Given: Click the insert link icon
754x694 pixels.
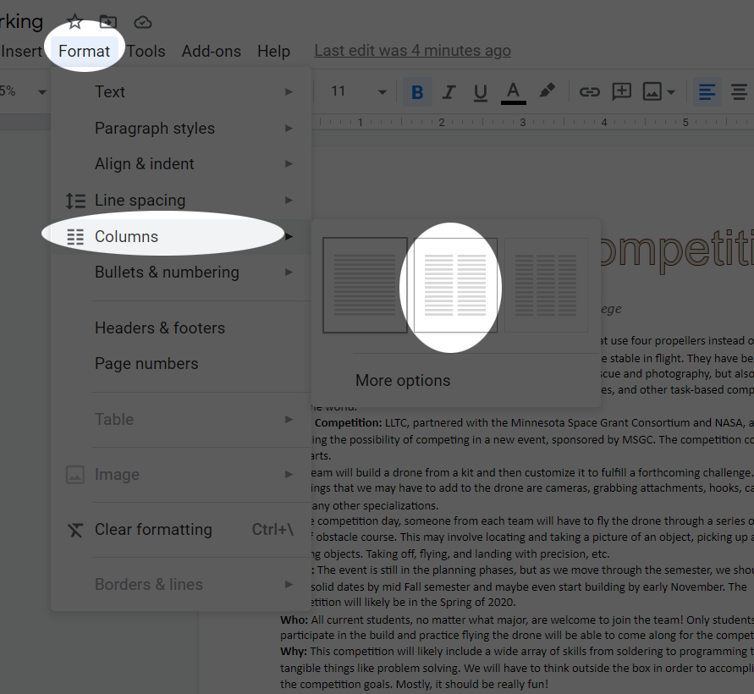Looking at the screenshot, I should (589, 91).
